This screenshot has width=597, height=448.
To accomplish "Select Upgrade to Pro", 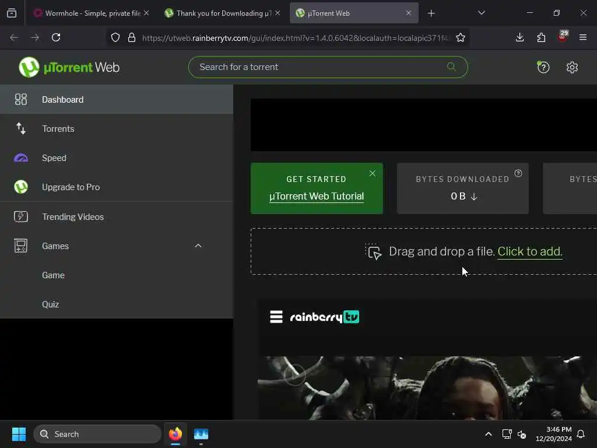I will (116, 187).
